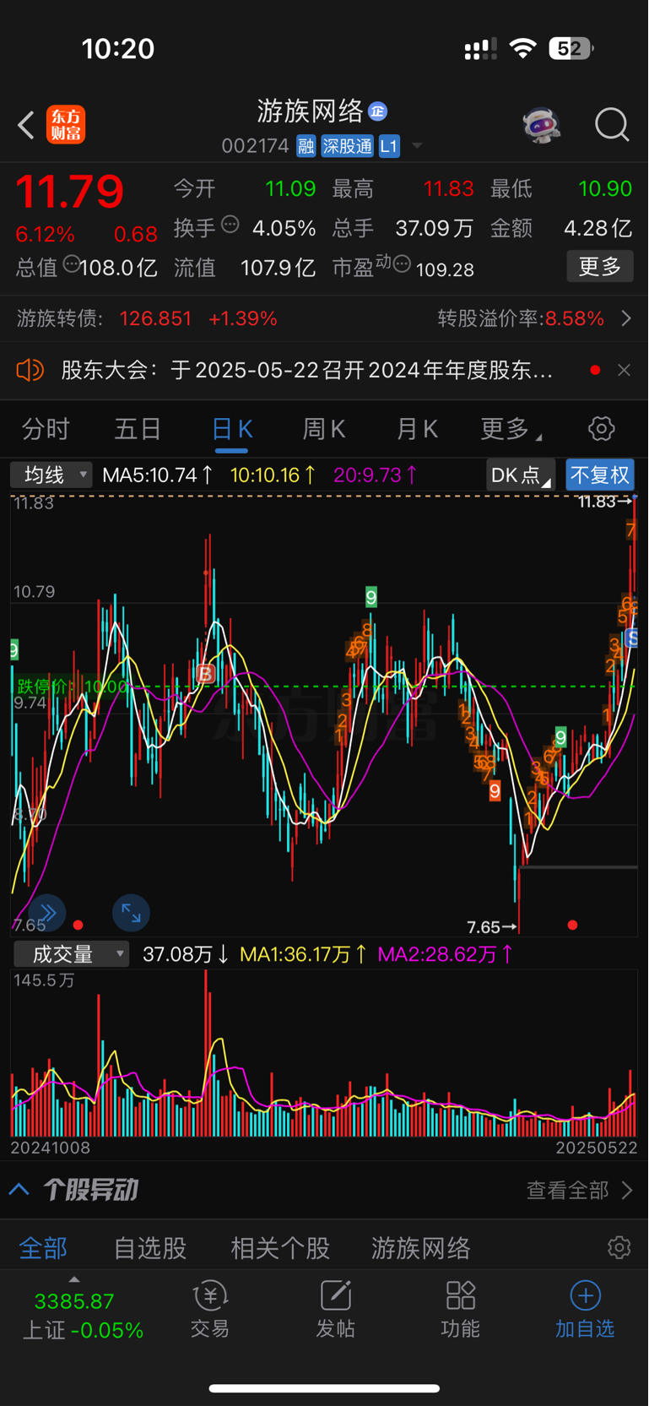Tap the info icon beside 总值
The image size is (649, 1406).
point(72,264)
